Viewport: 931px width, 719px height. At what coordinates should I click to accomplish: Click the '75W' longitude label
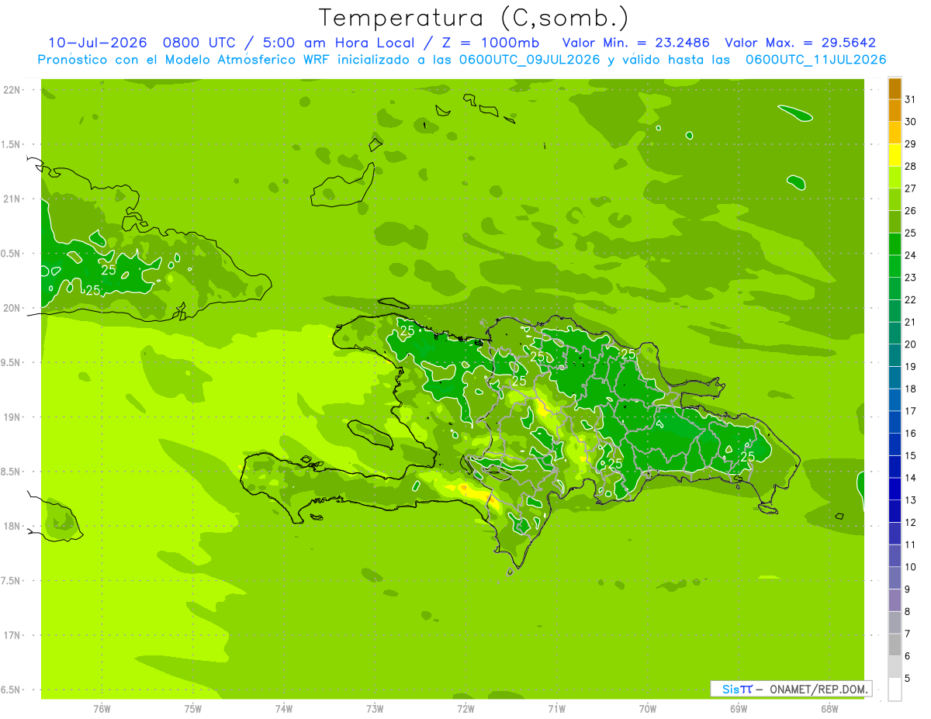tap(193, 709)
